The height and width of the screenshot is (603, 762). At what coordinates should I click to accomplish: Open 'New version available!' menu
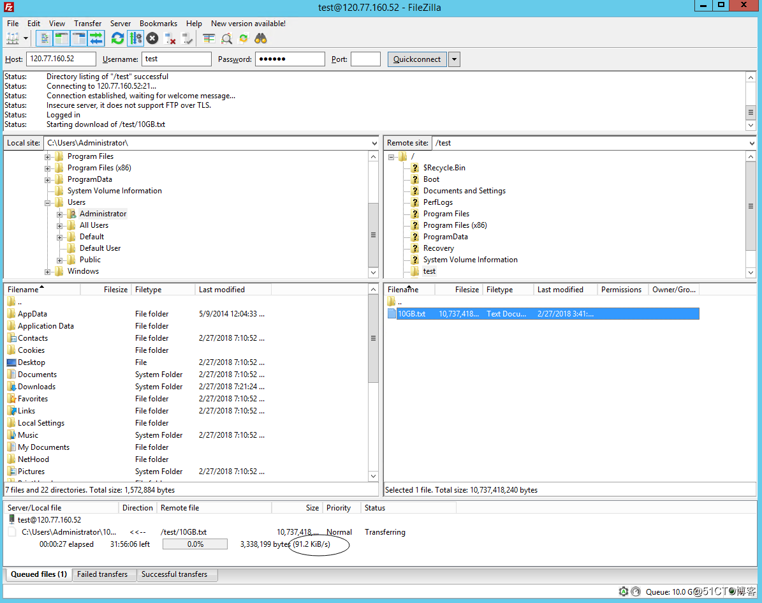[248, 24]
